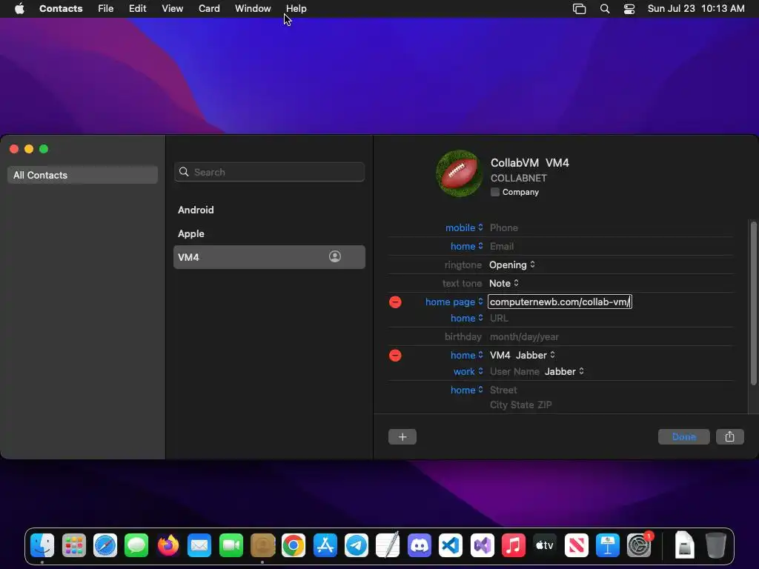Open Finder from the dock
Image resolution: width=759 pixels, height=569 pixels.
click(42, 545)
